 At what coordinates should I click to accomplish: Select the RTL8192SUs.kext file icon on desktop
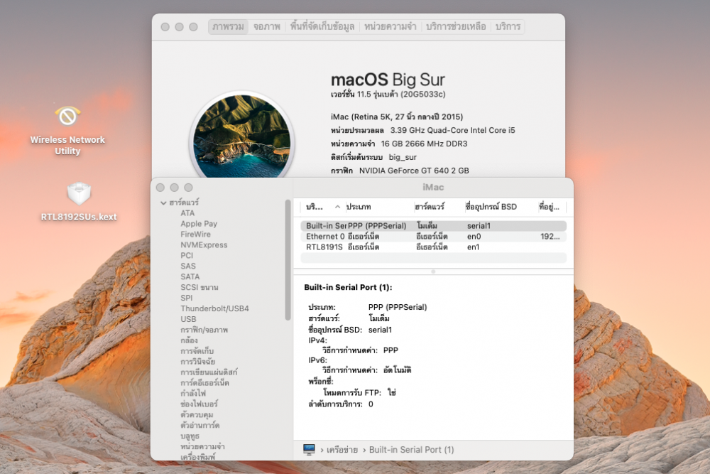tap(79, 194)
